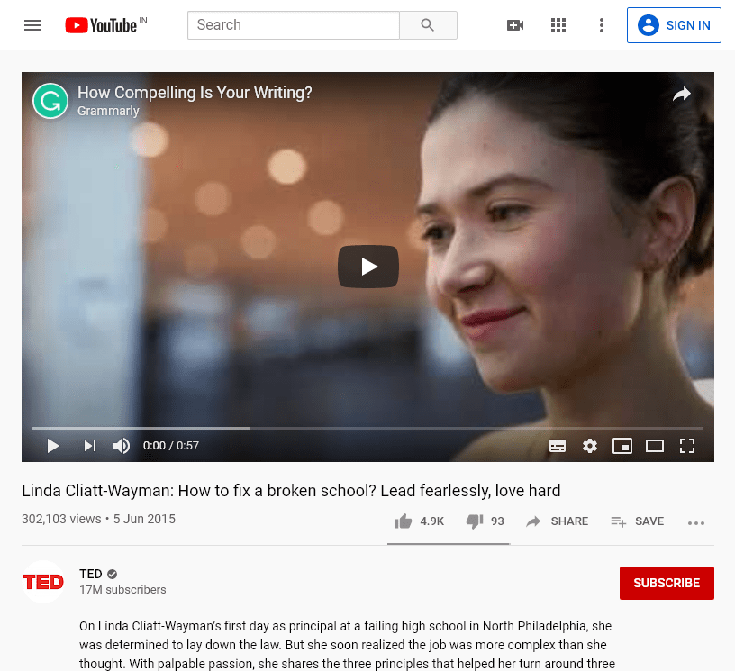735x671 pixels.
Task: Type in the Search input field
Action: coord(293,25)
